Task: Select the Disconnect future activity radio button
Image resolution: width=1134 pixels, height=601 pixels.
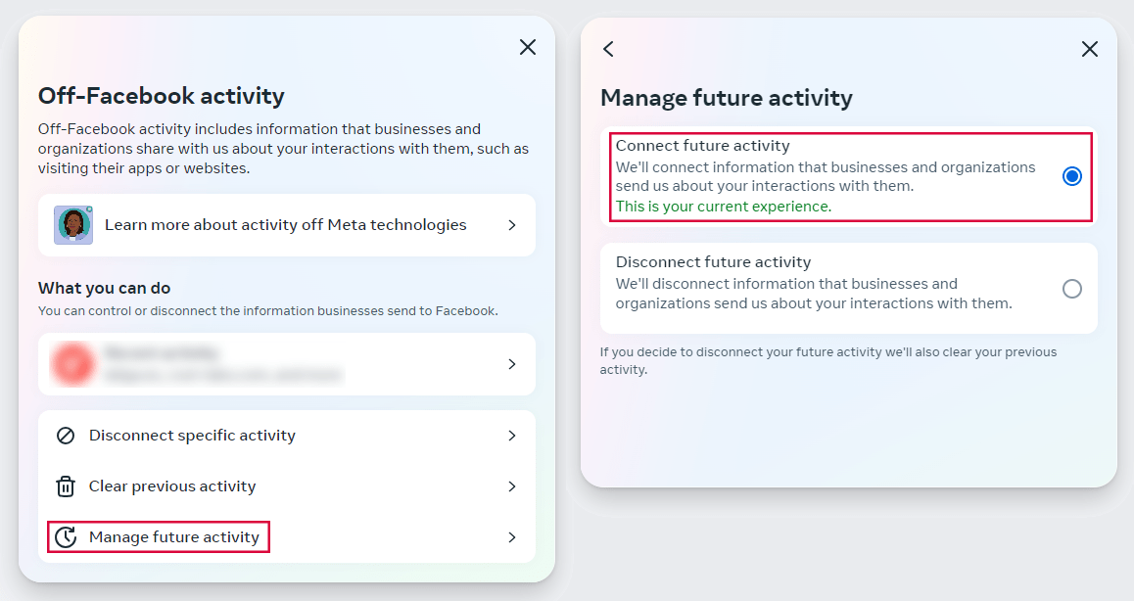Action: 1071,289
